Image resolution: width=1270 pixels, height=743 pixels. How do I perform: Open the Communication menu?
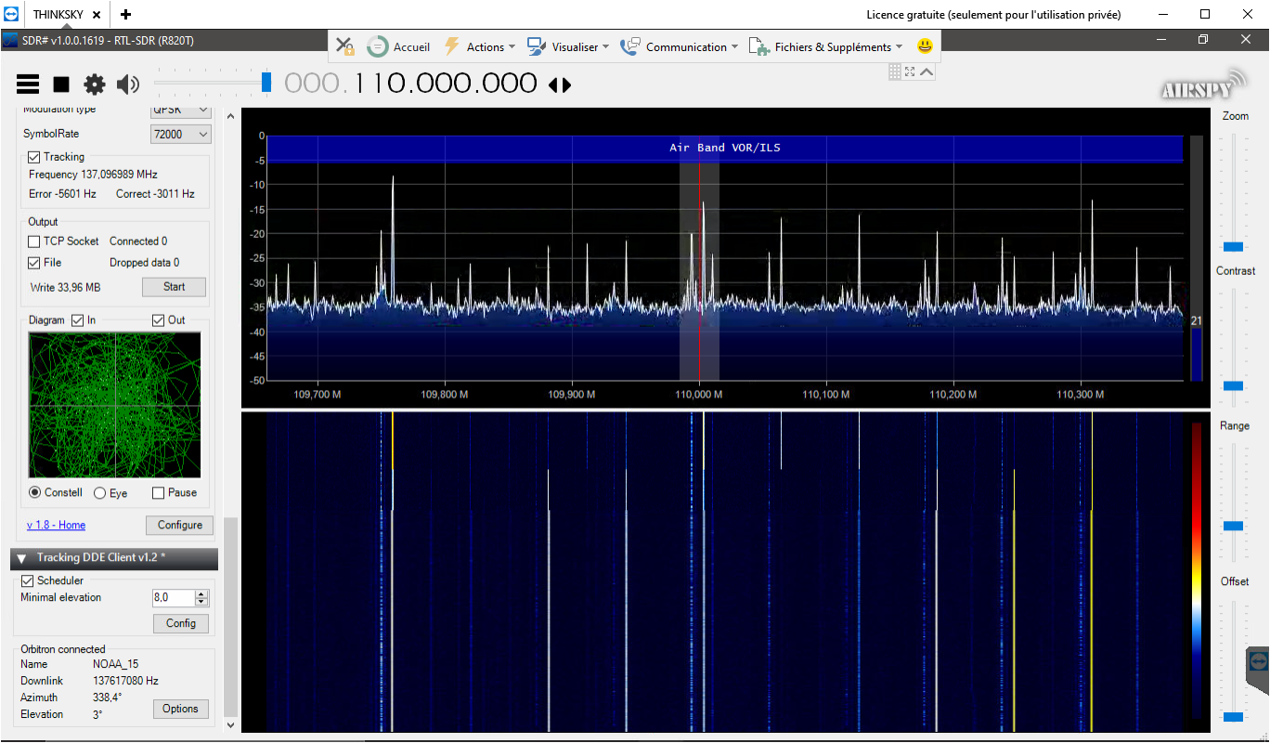[x=680, y=46]
